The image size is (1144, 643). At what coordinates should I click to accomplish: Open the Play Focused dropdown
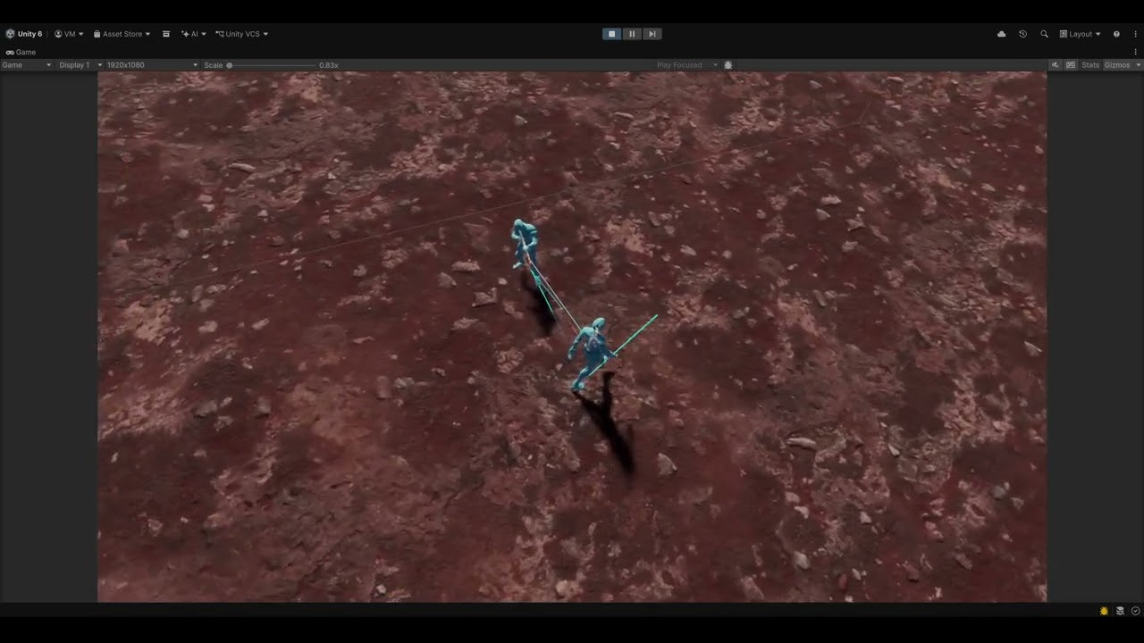pos(686,65)
